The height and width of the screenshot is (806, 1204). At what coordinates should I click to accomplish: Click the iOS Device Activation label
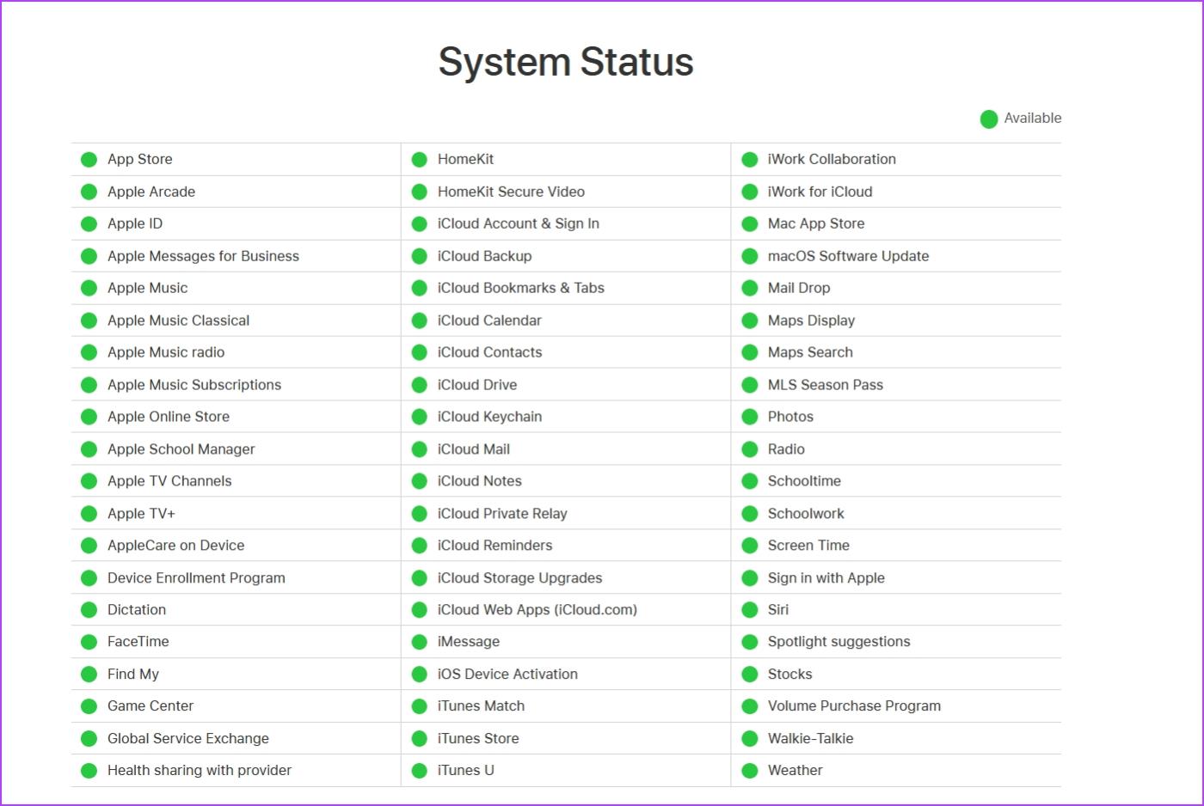coord(507,675)
